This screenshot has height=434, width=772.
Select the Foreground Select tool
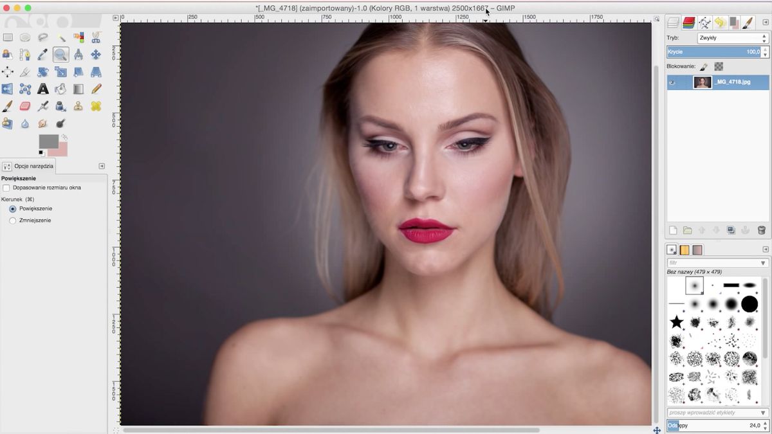coord(8,55)
